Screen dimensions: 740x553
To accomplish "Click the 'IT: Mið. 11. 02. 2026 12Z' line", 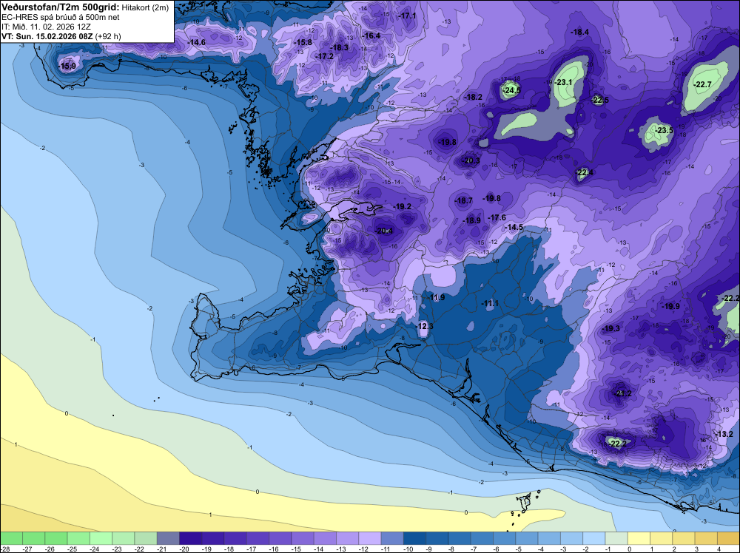I will 44,27.
